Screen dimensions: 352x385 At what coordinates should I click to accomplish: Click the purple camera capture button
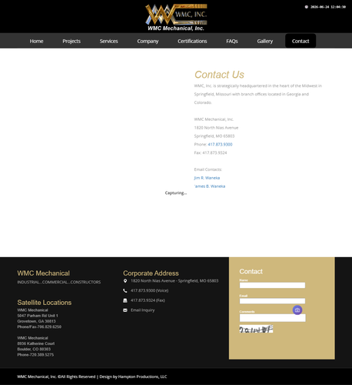click(x=297, y=310)
